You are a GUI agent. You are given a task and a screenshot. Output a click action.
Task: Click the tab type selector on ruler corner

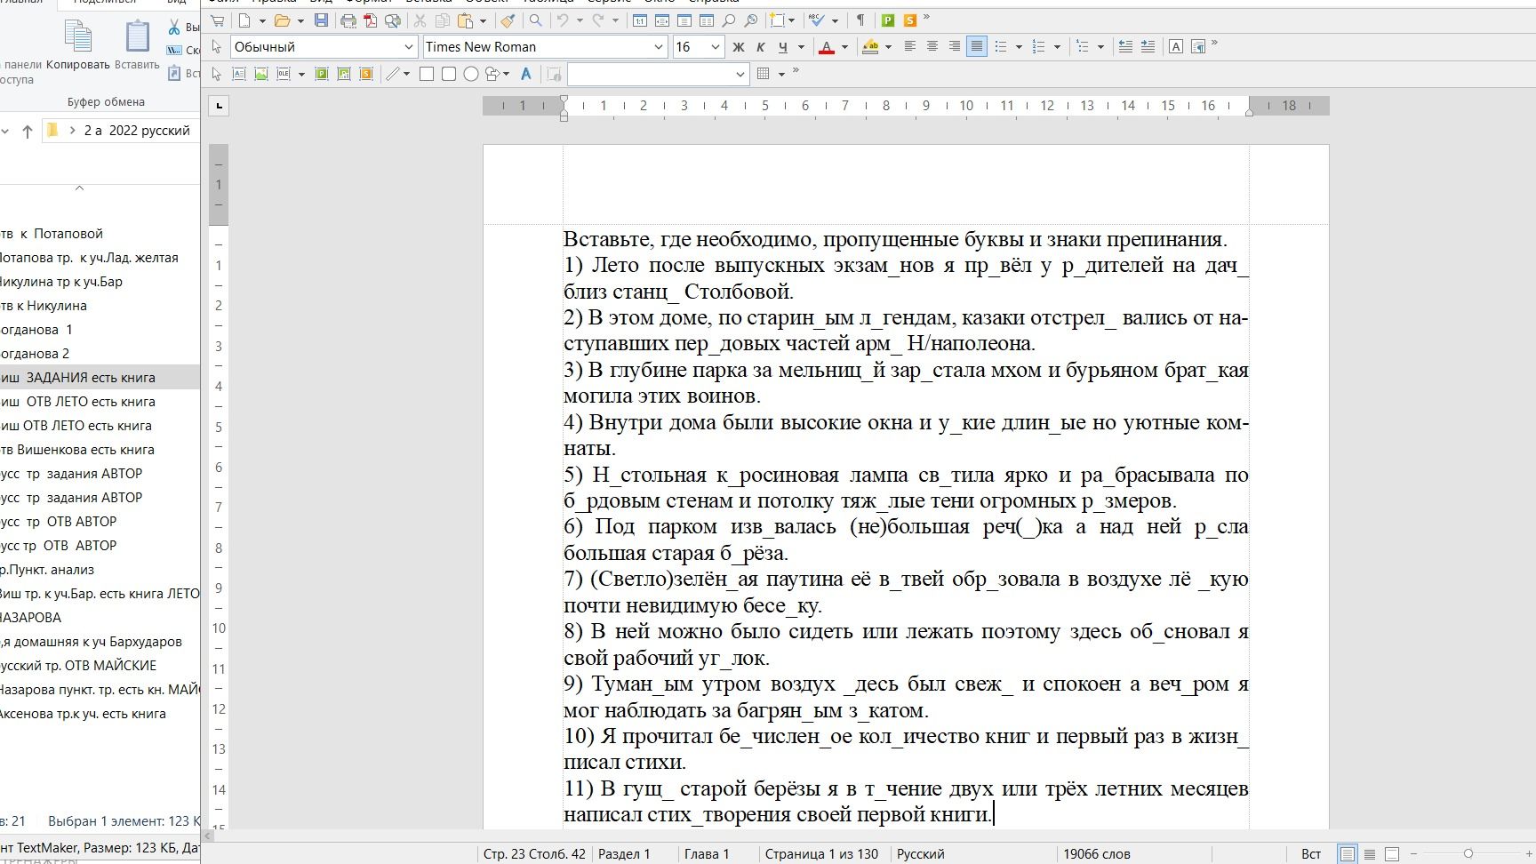tap(219, 107)
